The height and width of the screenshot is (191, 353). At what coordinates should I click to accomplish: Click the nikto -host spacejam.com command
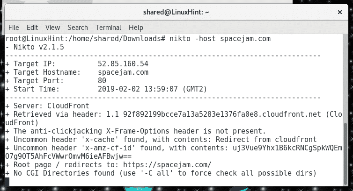point(220,39)
